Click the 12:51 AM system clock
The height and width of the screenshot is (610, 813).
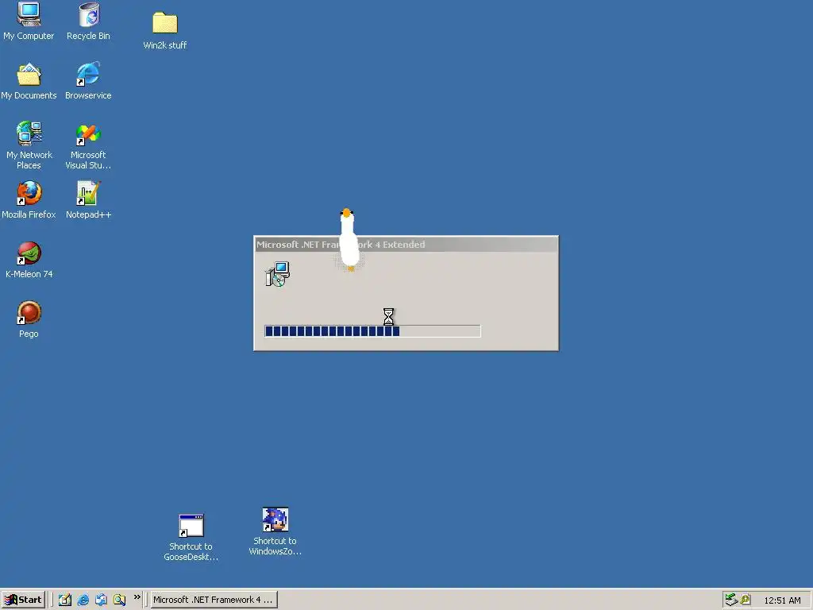[782, 600]
